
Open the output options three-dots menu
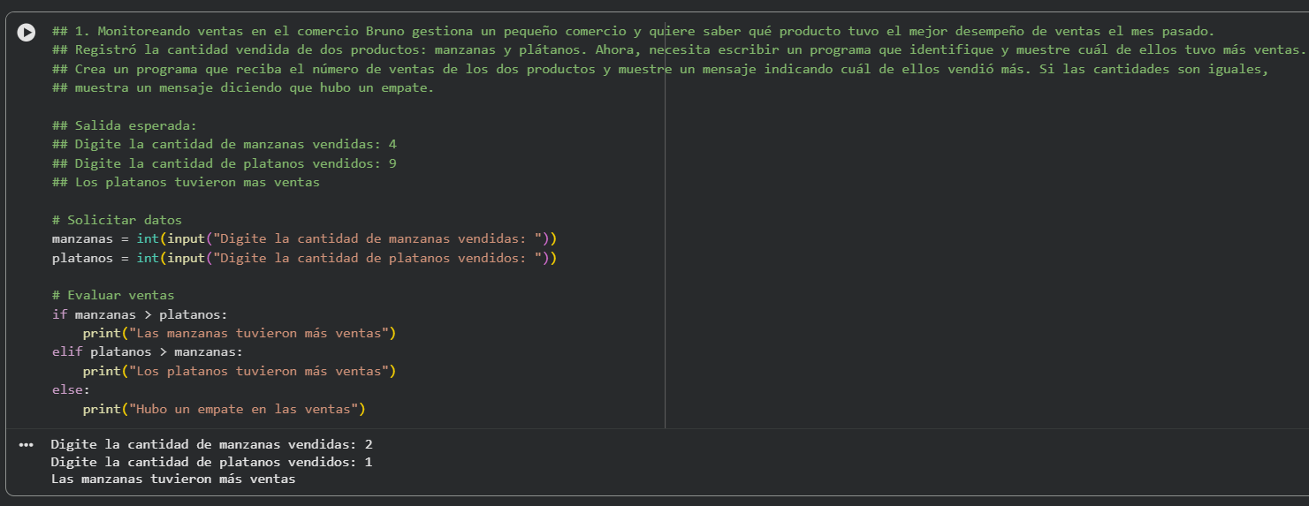click(26, 444)
